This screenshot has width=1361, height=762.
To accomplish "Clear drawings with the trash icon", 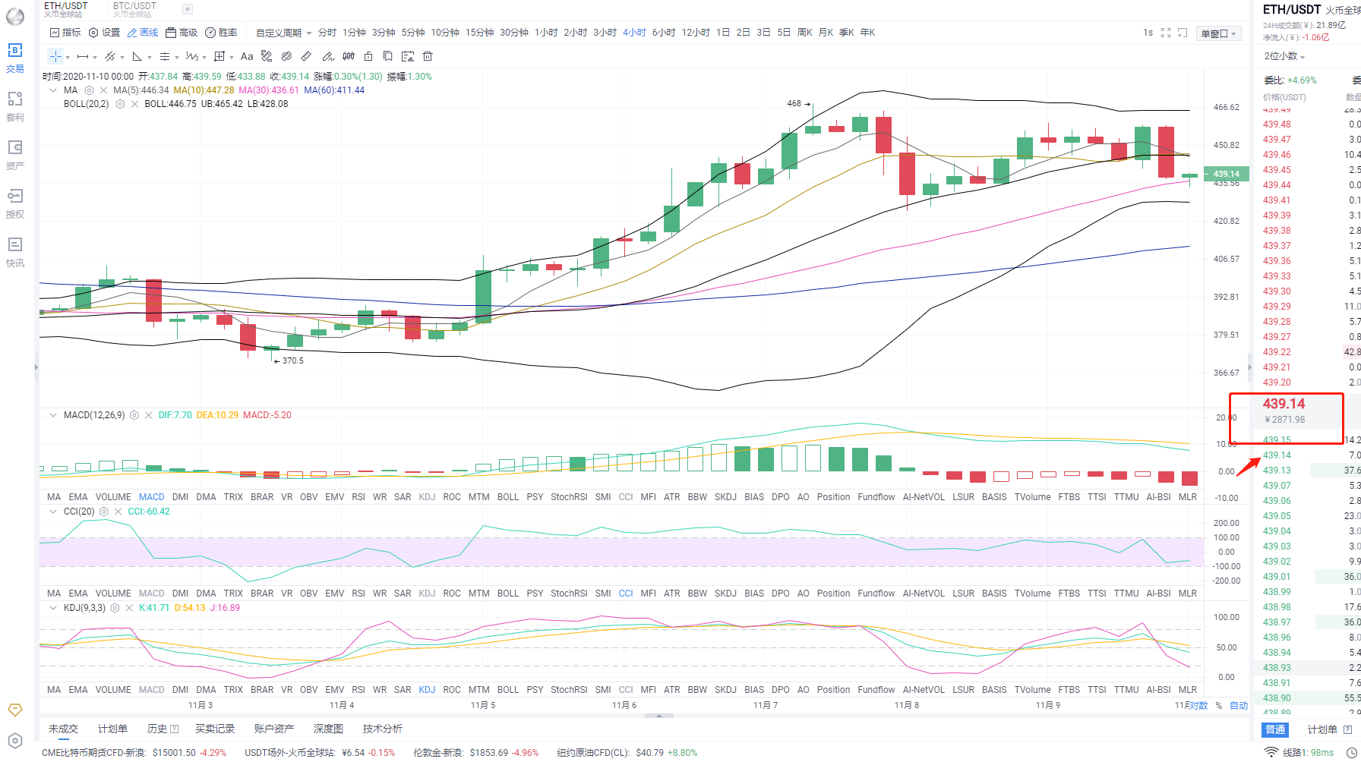I will click(x=427, y=56).
